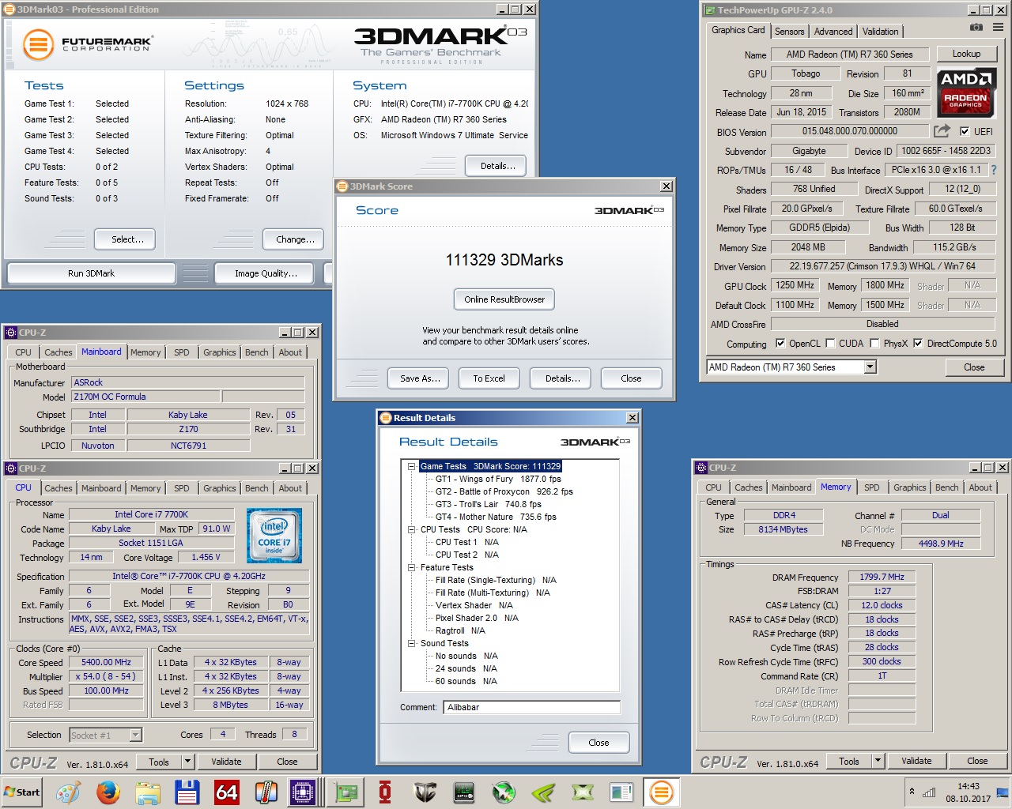The image size is (1012, 809).
Task: Click the Image Quality... button
Action: (x=266, y=273)
